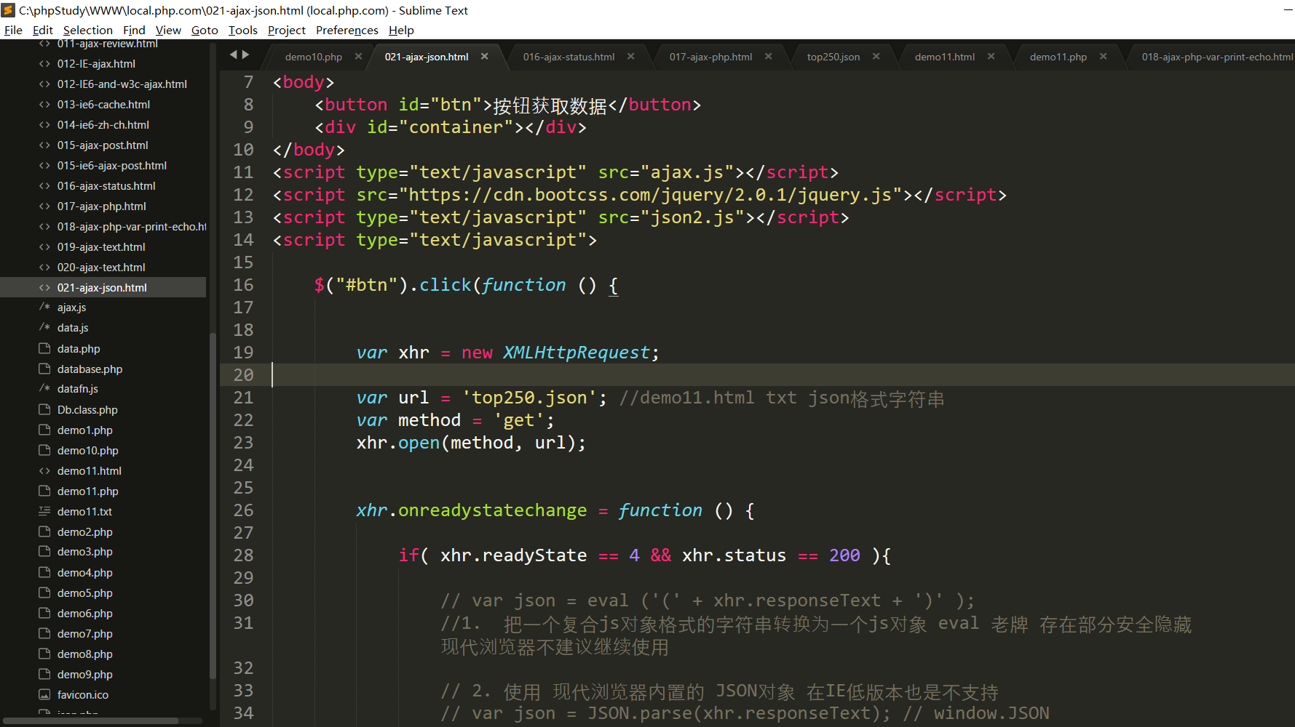Open the Project menu
Image resolution: width=1295 pixels, height=727 pixels.
pyautogui.click(x=286, y=30)
